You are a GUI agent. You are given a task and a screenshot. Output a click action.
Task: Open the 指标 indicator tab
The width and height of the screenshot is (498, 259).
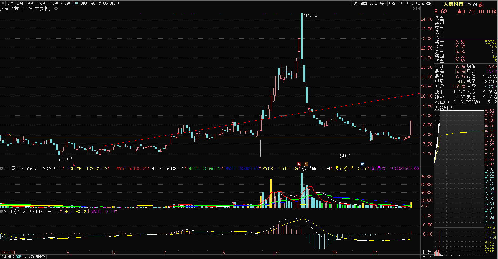click(x=3, y=257)
